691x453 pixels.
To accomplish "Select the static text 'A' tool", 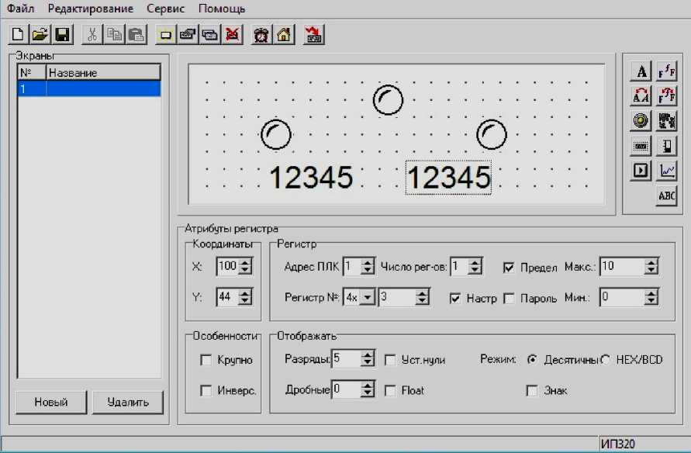I will (641, 72).
